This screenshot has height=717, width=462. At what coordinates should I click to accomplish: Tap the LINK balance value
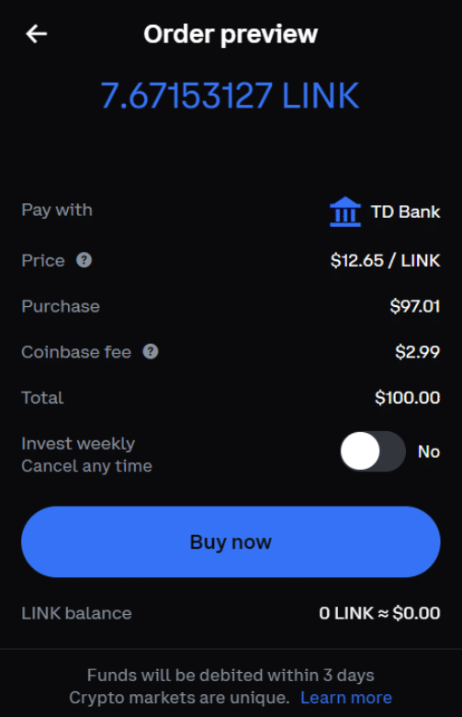pos(379,613)
